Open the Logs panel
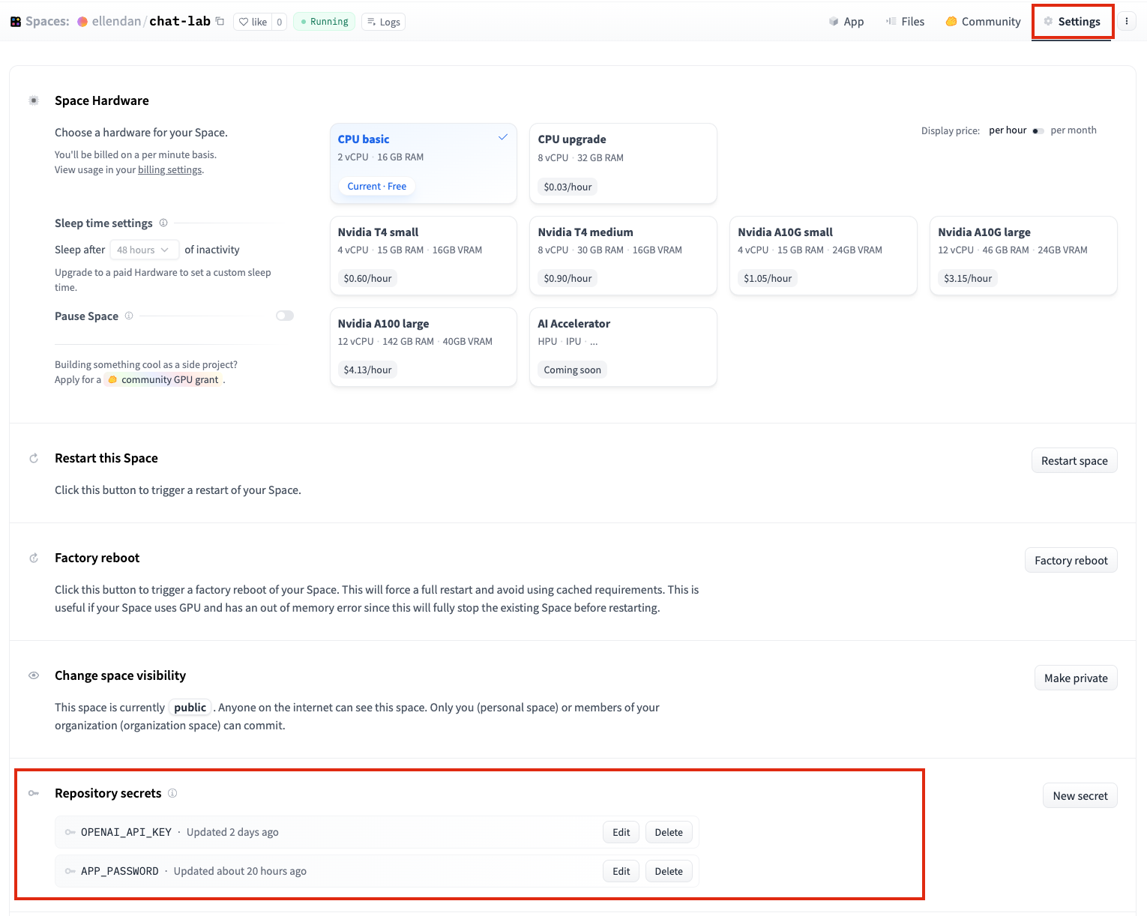This screenshot has width=1147, height=916. coord(383,22)
